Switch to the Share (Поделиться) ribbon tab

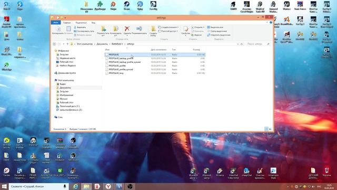pyautogui.click(x=81, y=23)
